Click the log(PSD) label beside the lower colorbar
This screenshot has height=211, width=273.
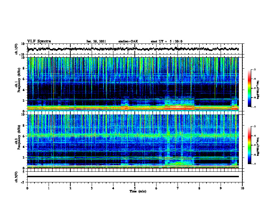pos(258,147)
